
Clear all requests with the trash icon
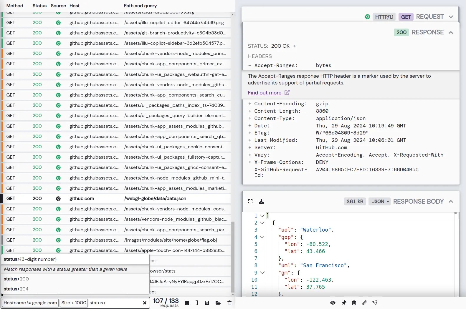229,303
